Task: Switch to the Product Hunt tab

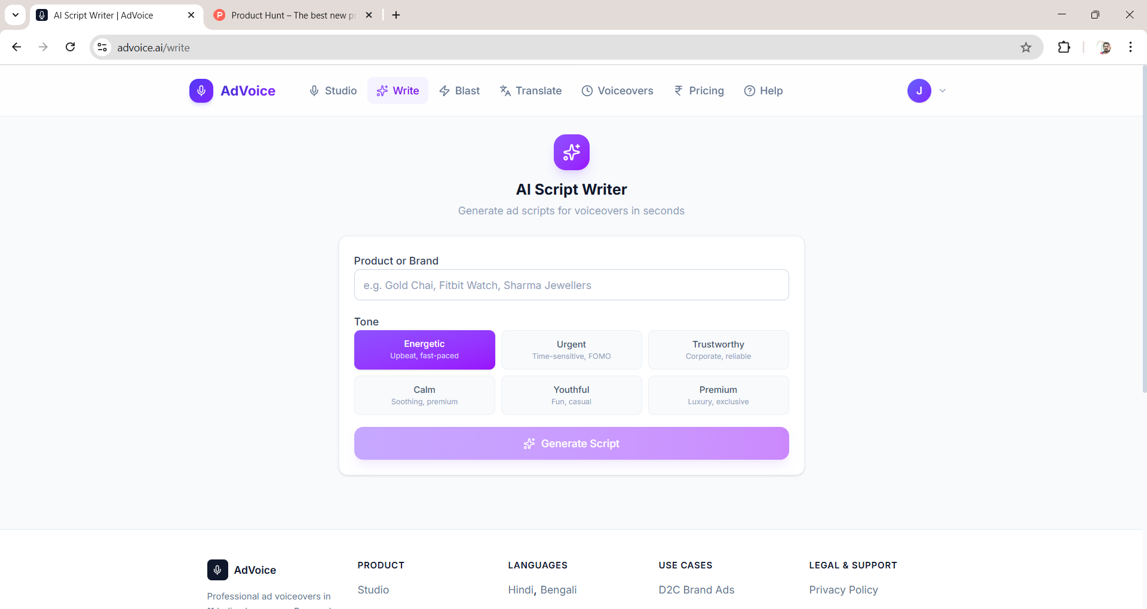Action: [x=293, y=15]
